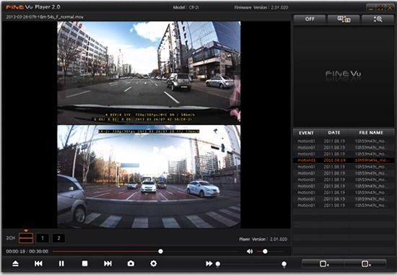Open settings with the gear icon
This screenshot has height=275, width=397.
pyautogui.click(x=154, y=263)
